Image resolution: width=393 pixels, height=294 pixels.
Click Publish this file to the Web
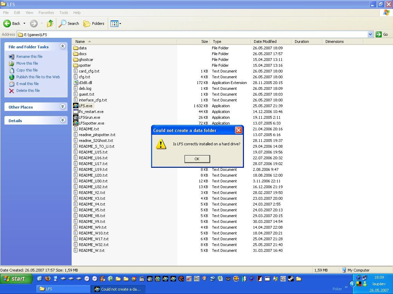point(38,77)
